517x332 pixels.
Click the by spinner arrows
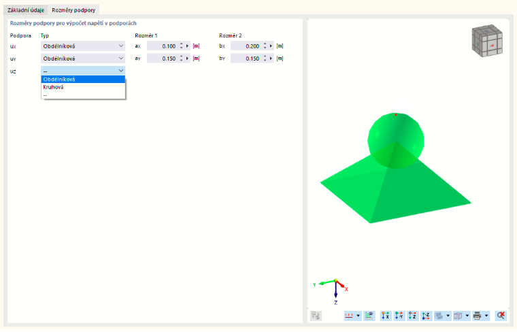[265, 59]
